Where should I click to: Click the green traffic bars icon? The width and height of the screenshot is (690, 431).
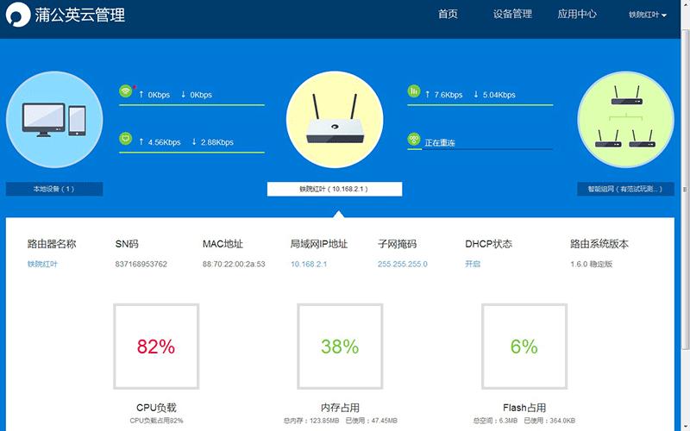pyautogui.click(x=414, y=91)
